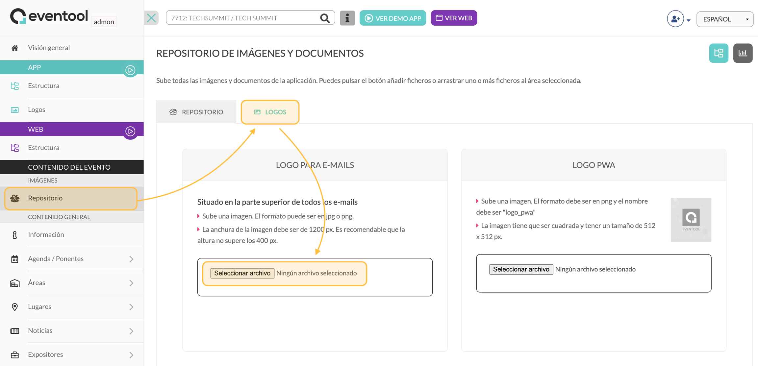
Task: Click the VER WEB button
Action: click(x=454, y=18)
